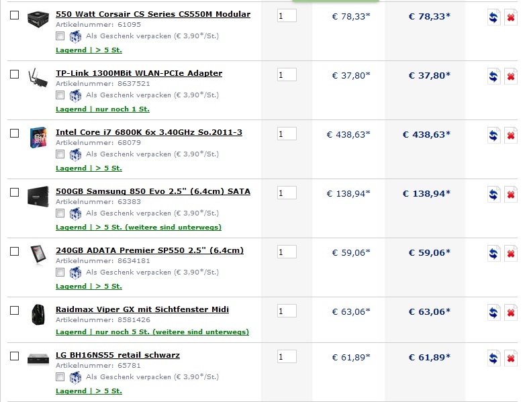This screenshot has height=402, width=523.
Task: Click refresh icon for LG BH16NS55 row
Action: pyautogui.click(x=493, y=358)
